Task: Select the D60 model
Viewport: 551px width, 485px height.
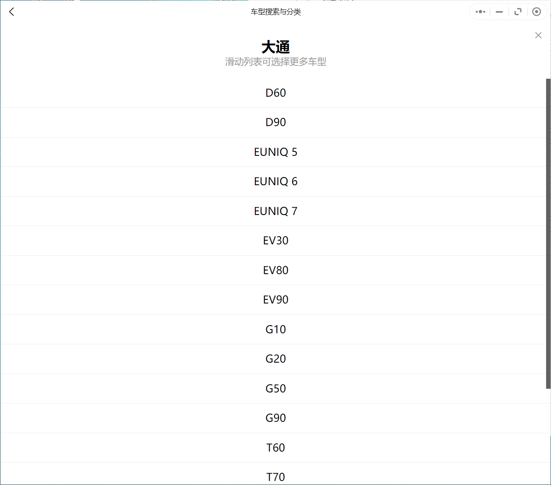Action: [276, 93]
